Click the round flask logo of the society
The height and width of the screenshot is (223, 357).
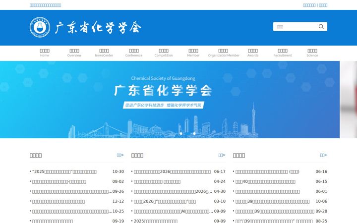pos(40,27)
